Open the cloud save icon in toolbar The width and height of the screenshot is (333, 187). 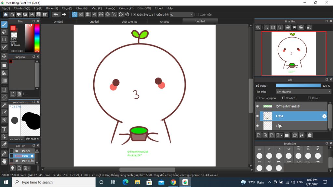click(x=6, y=14)
